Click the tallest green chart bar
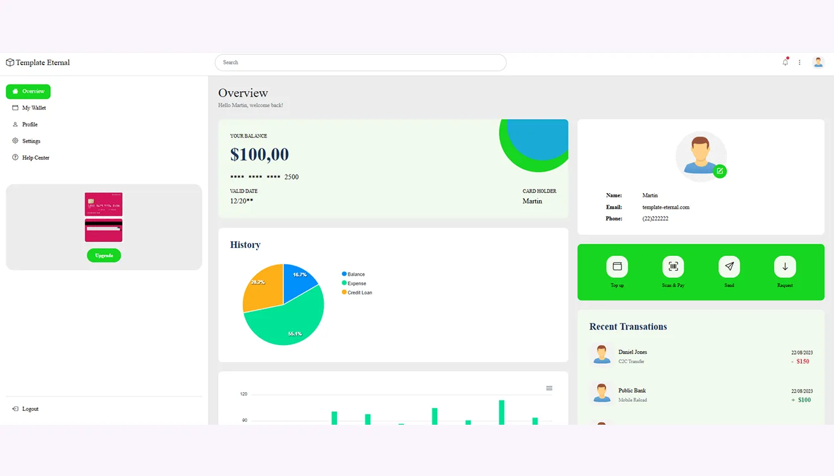Viewport: 834px width, 476px height. tap(501, 413)
